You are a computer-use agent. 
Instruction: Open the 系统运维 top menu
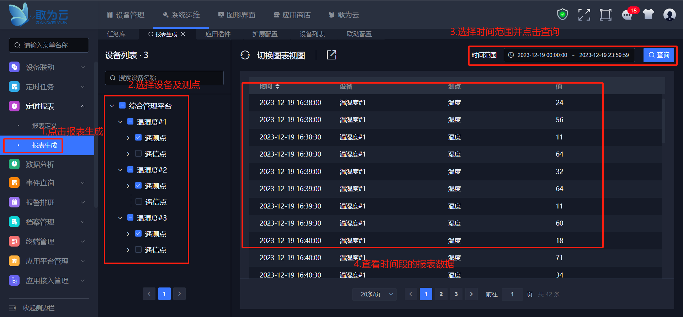[181, 15]
